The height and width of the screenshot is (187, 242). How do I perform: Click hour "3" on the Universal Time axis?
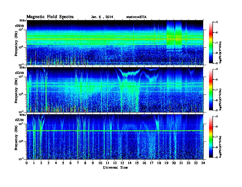[49, 163]
